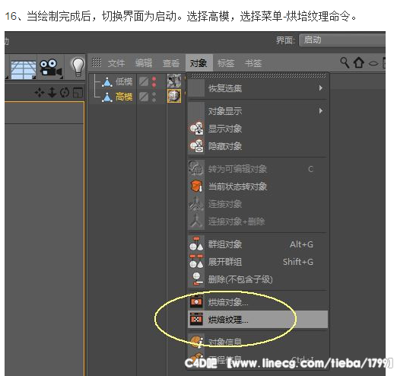Screen dimensions: 413x376
Task: Open the 文件 menu
Action: pos(116,63)
